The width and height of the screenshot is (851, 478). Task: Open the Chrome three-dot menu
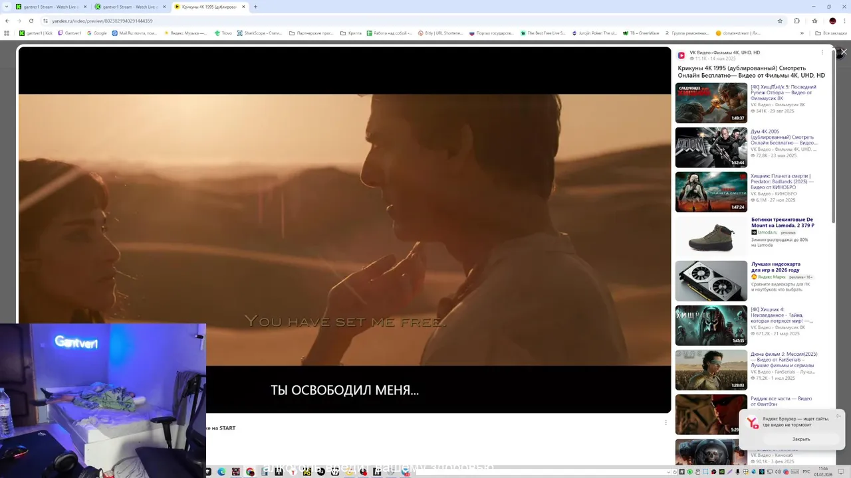[x=844, y=21]
